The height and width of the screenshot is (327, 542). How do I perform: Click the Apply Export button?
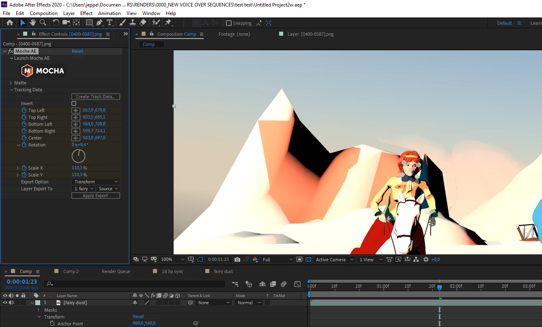(x=96, y=196)
